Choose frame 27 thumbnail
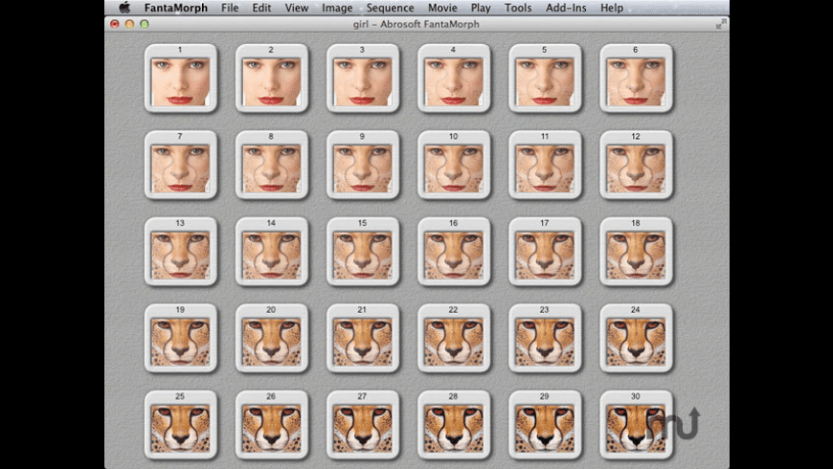 [362, 427]
